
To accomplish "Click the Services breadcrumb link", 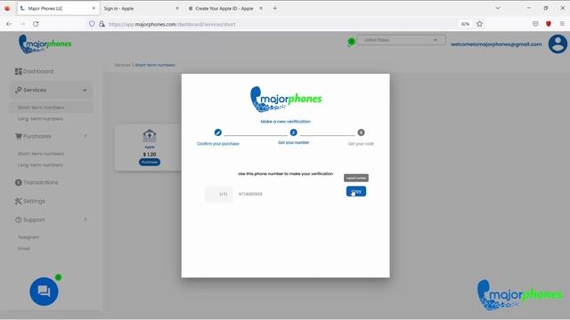I will pyautogui.click(x=123, y=65).
